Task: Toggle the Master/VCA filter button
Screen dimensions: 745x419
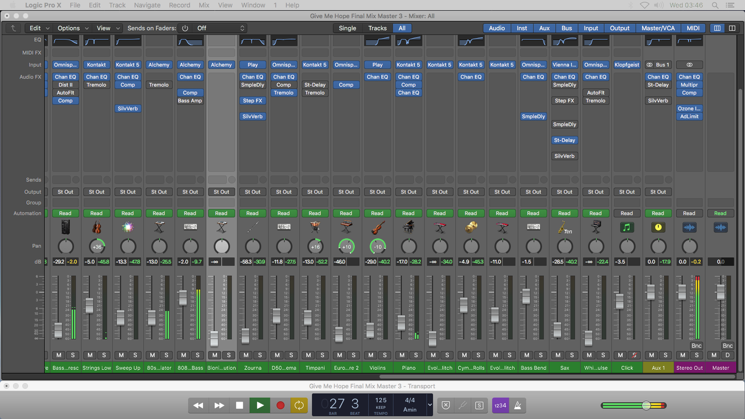Action: (658, 28)
